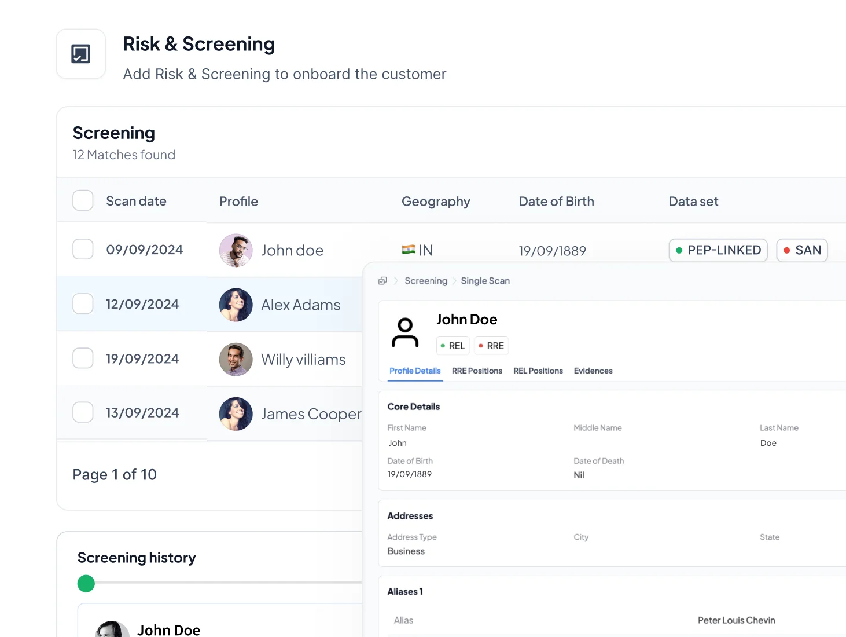Navigate via the Screening breadcrumb link
Screen dimensions: 846x637
(x=426, y=280)
